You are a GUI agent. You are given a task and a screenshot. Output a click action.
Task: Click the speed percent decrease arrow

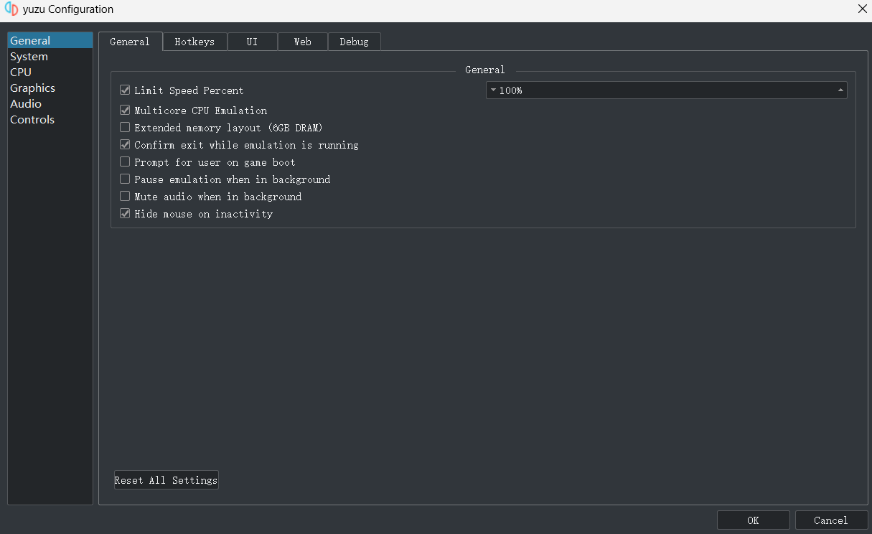pyautogui.click(x=493, y=90)
